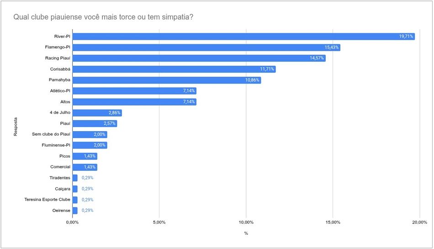Screen dimensions: 434x249
Task: Click the Altos bar in chart
Action: [x=134, y=102]
